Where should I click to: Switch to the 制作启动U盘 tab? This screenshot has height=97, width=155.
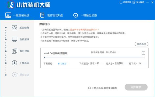coord(51,15)
